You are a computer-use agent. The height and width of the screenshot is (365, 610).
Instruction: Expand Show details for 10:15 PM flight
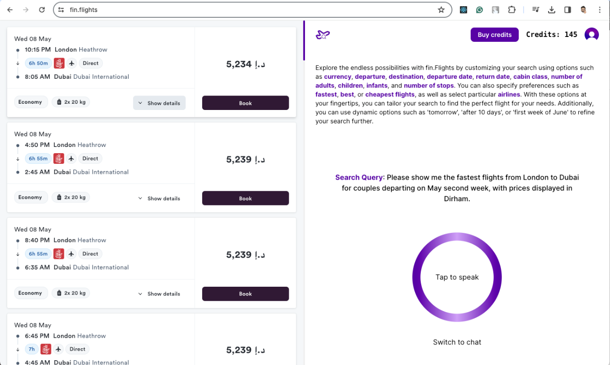(159, 103)
